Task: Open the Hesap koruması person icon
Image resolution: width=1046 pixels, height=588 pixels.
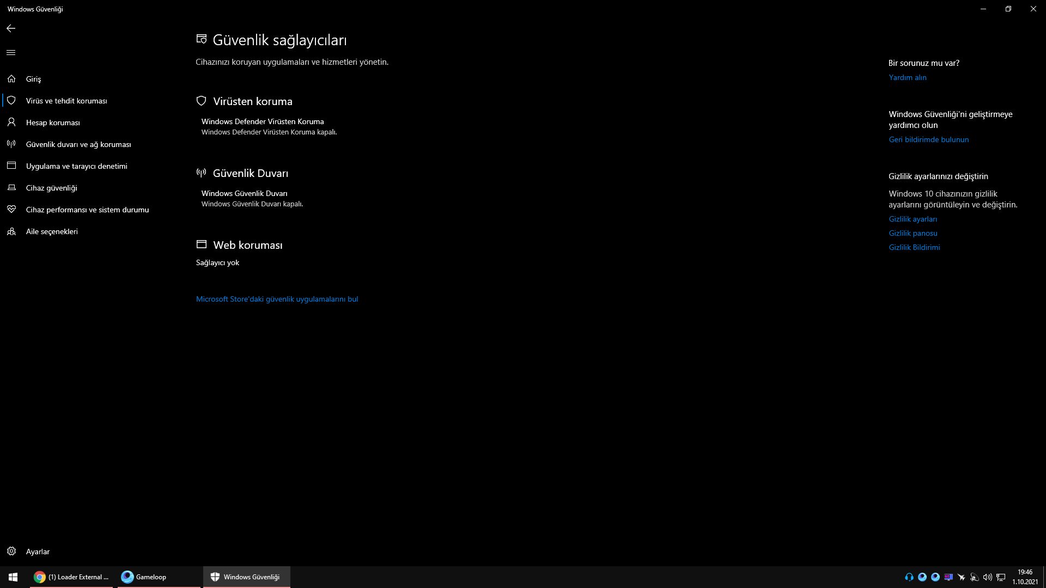Action: coord(11,122)
